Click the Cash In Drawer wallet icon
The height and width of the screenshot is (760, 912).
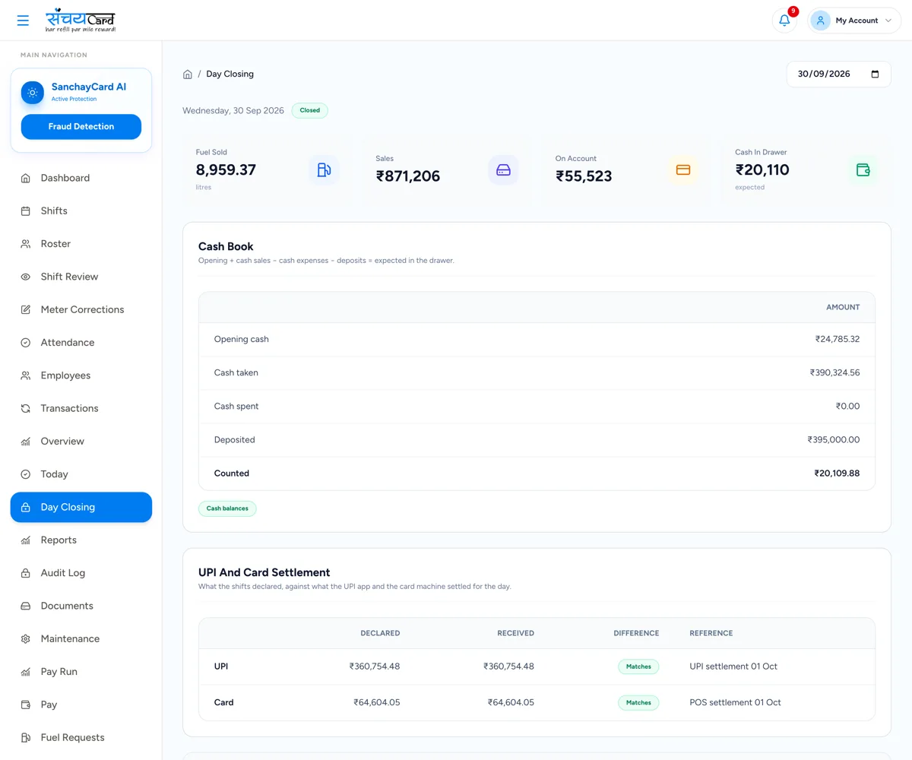(863, 169)
